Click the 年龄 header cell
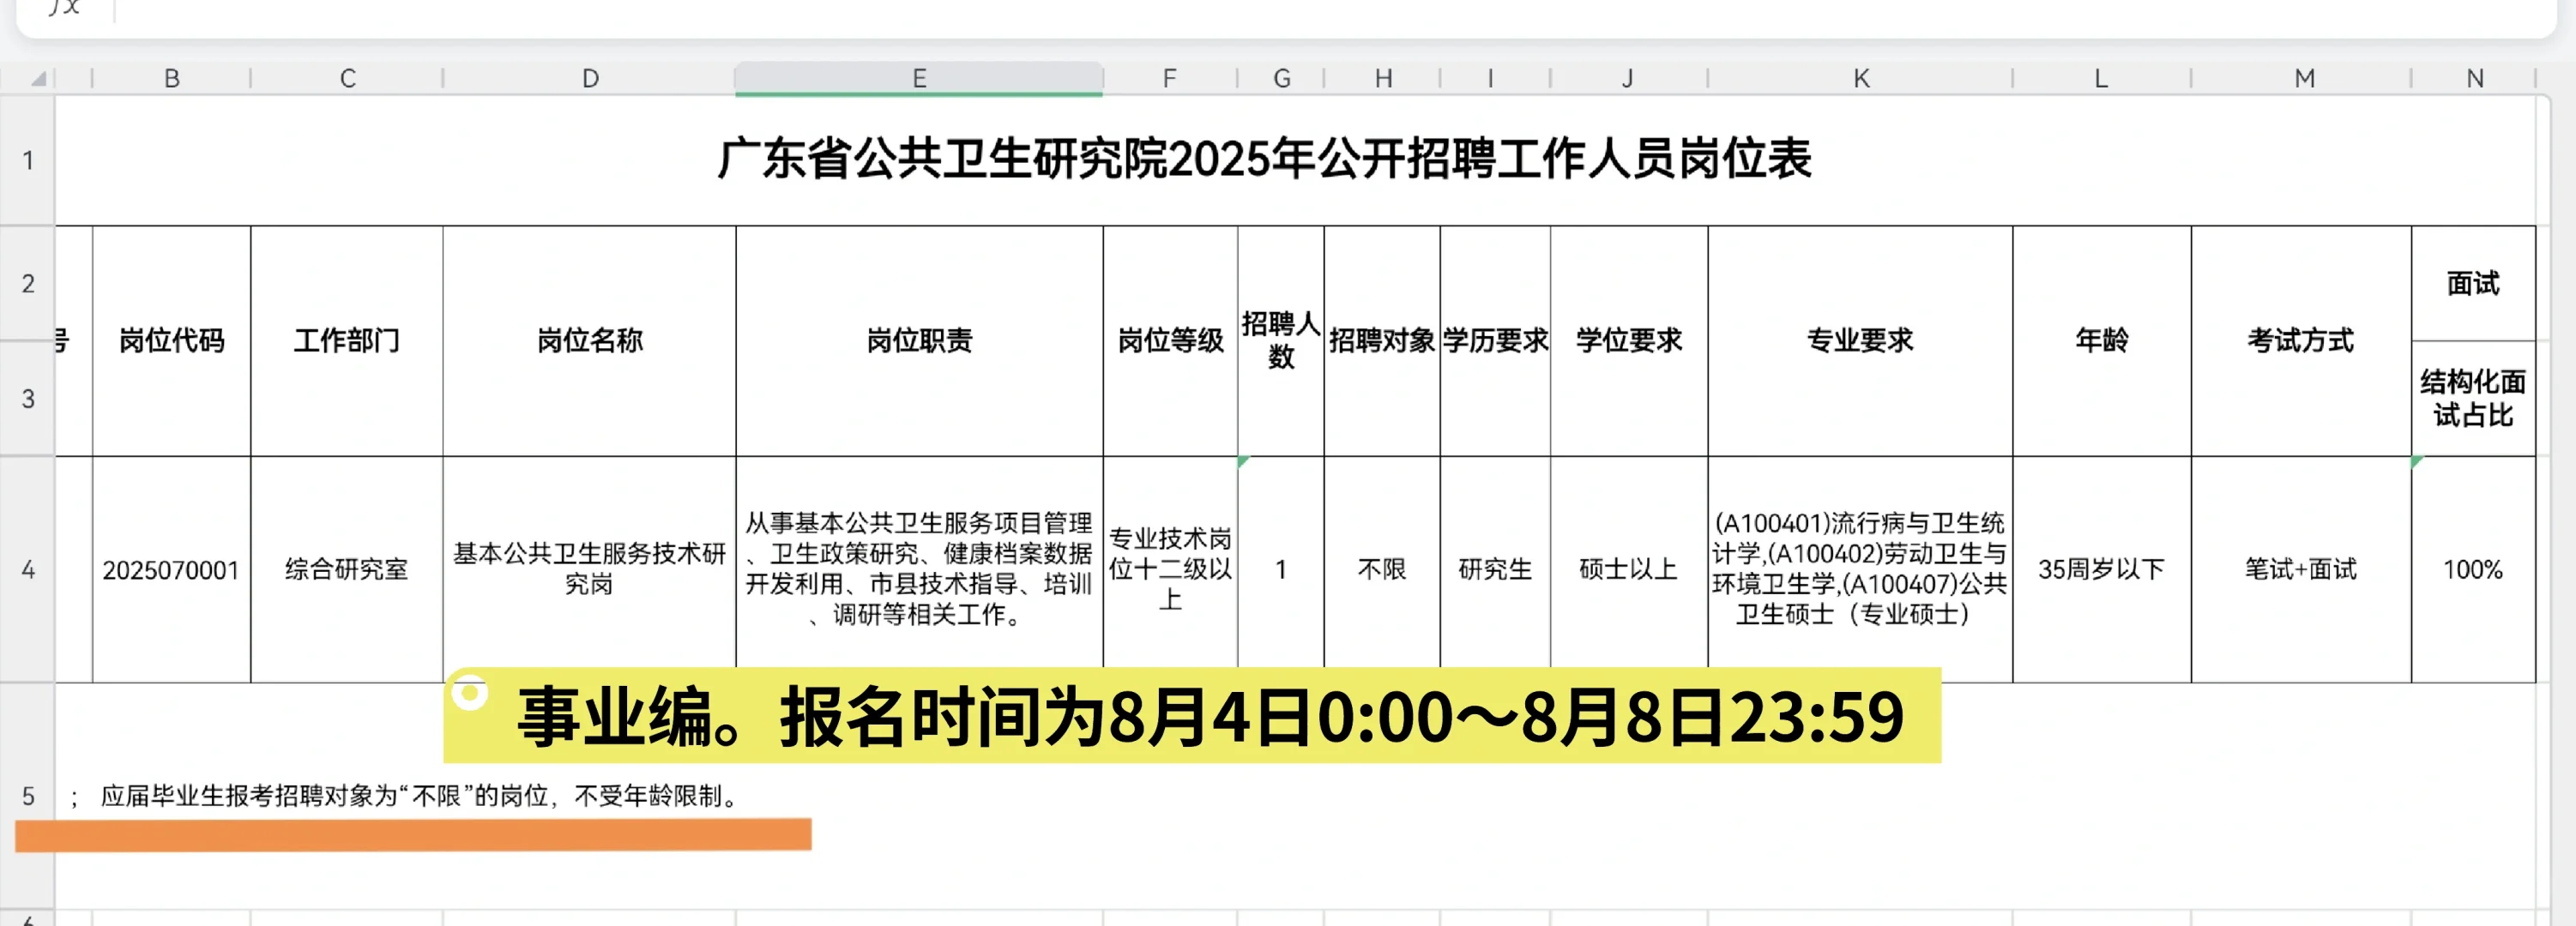2576x926 pixels. 2102,341
